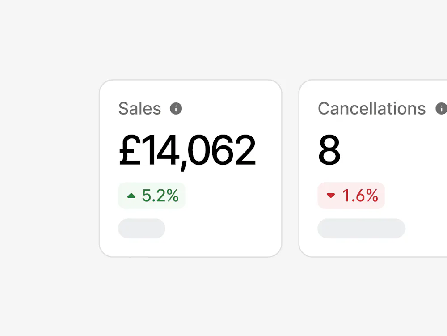Click the info icon beside Sales

(x=176, y=108)
